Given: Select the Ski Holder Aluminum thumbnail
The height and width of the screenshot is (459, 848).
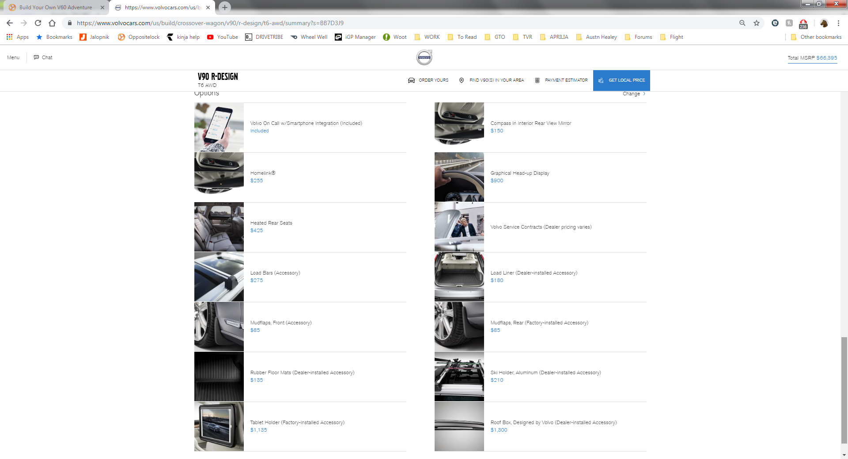Looking at the screenshot, I should click(x=459, y=376).
